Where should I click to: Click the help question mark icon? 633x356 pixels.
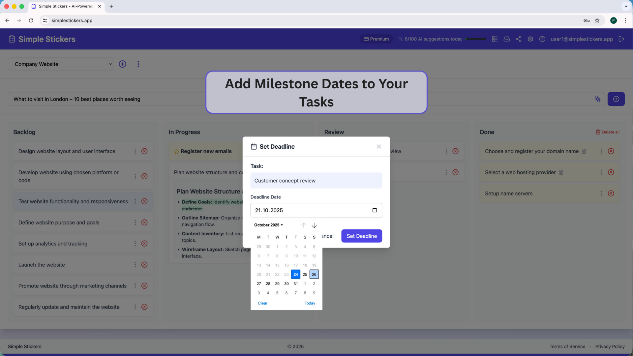542,39
